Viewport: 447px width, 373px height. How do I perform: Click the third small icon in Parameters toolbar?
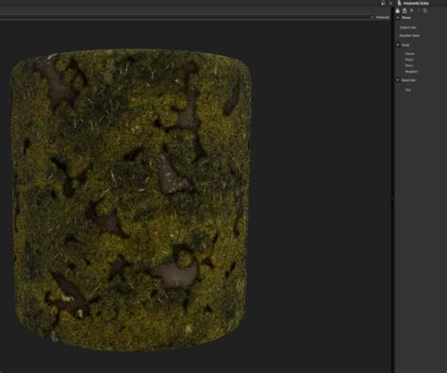[411, 10]
